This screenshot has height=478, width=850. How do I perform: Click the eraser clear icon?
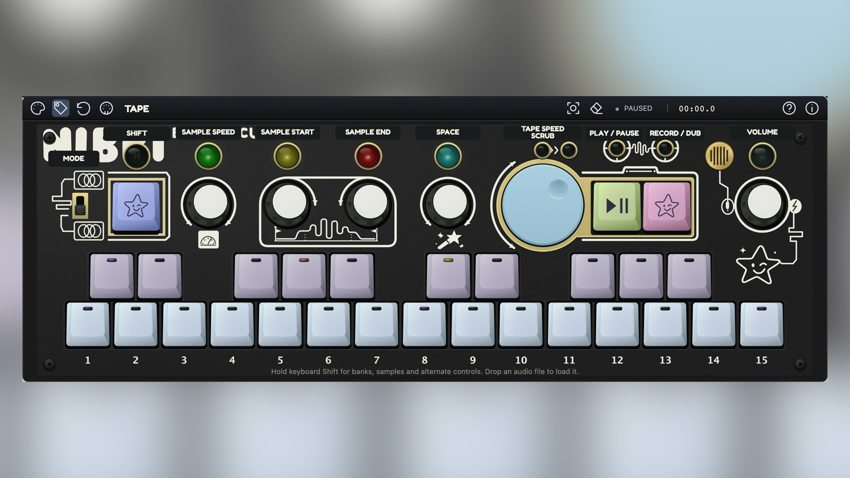(596, 108)
